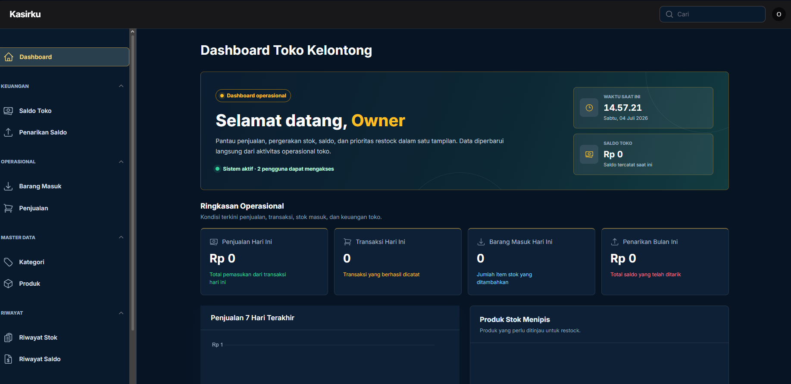Click 'Produk yang perlu ditinjau untuk restock.' text
791x384 pixels.
[x=530, y=331]
